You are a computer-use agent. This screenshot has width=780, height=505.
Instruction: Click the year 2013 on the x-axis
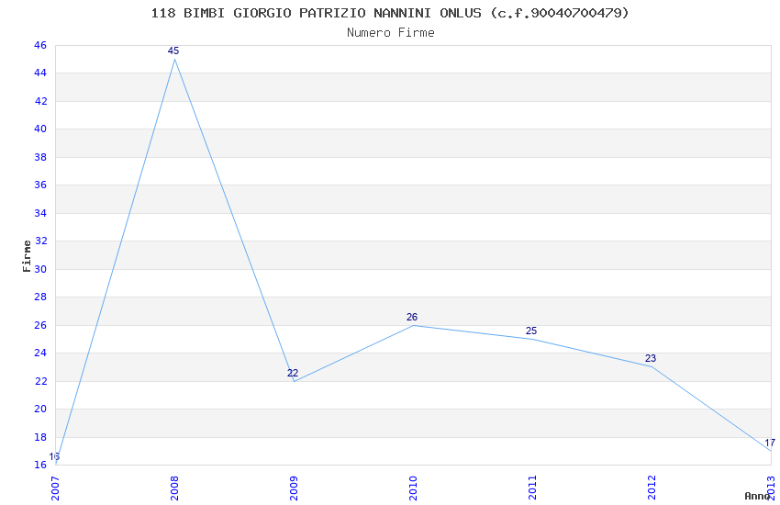[771, 488]
